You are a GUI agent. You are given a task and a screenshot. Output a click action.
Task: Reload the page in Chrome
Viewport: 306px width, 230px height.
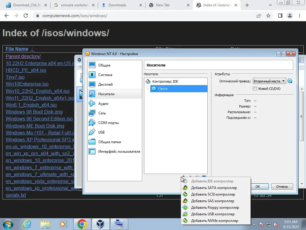[x=26, y=16]
